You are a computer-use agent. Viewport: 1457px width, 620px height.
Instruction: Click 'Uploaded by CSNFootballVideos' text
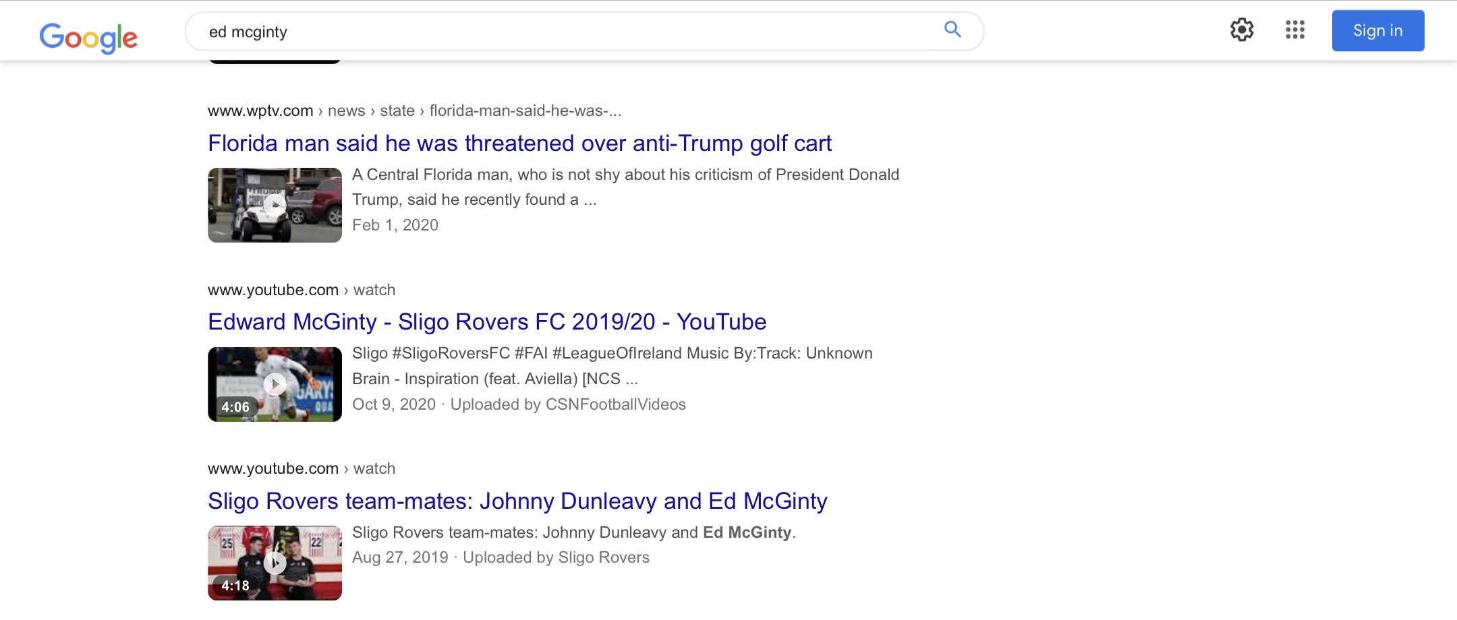coord(568,404)
